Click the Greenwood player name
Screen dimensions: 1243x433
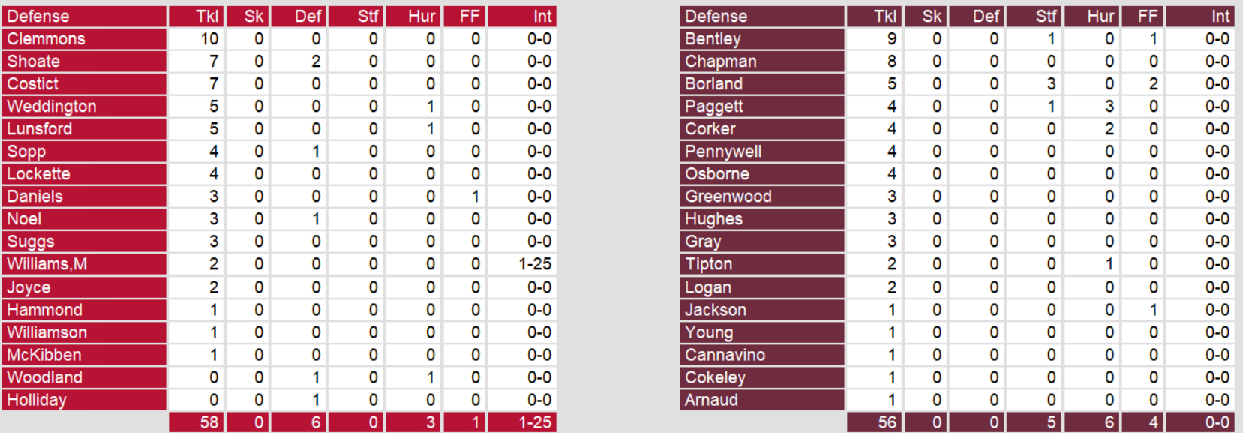[x=728, y=197]
